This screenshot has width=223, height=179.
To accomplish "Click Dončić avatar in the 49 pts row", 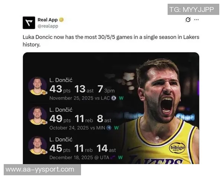I will pos(38,116).
